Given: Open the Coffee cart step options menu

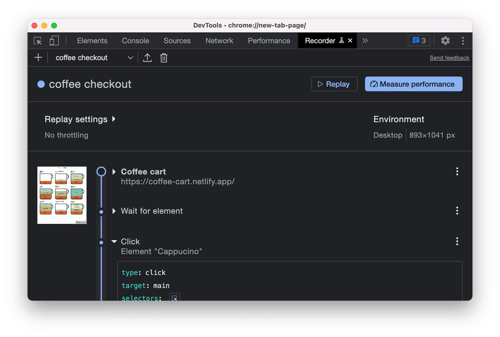Looking at the screenshot, I should point(457,171).
